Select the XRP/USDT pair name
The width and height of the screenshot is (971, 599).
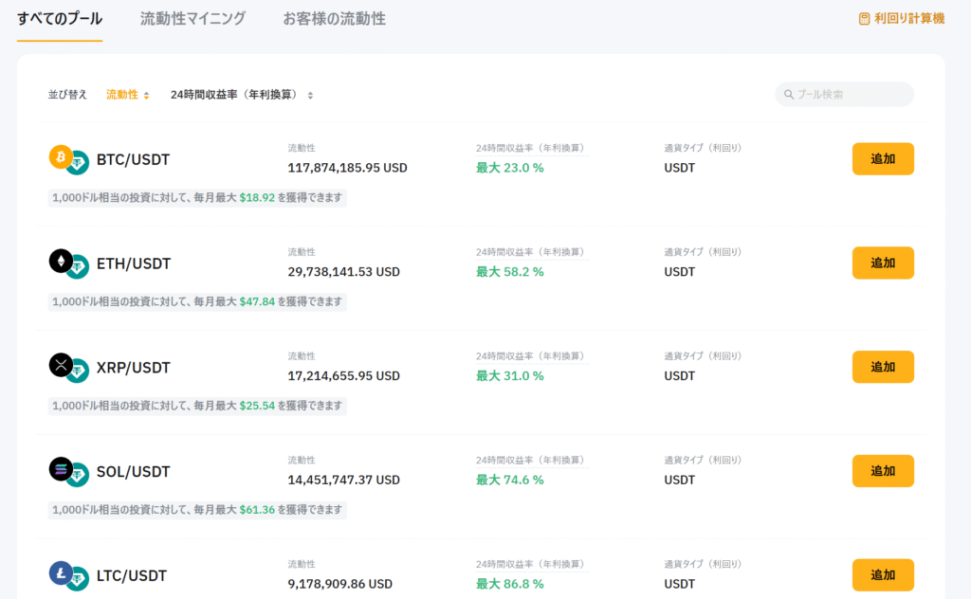[x=133, y=368]
